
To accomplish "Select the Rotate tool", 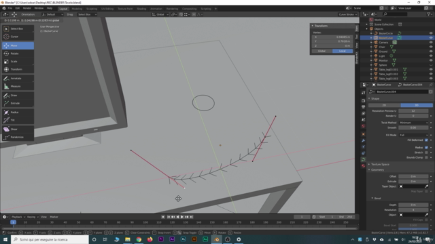I will click(x=18, y=54).
